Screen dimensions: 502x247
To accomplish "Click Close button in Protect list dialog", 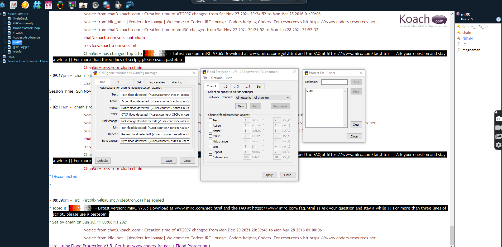I will point(354,136).
